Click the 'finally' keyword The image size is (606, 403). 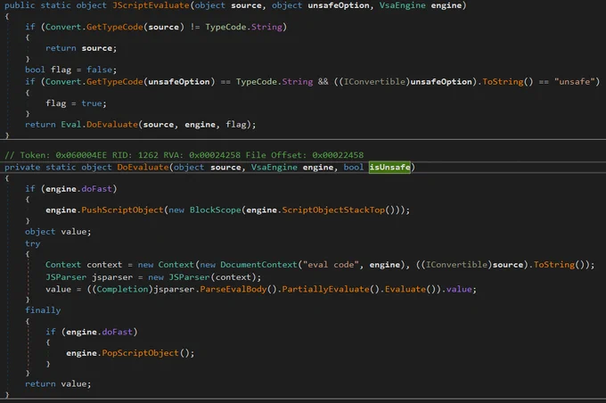pyautogui.click(x=43, y=310)
